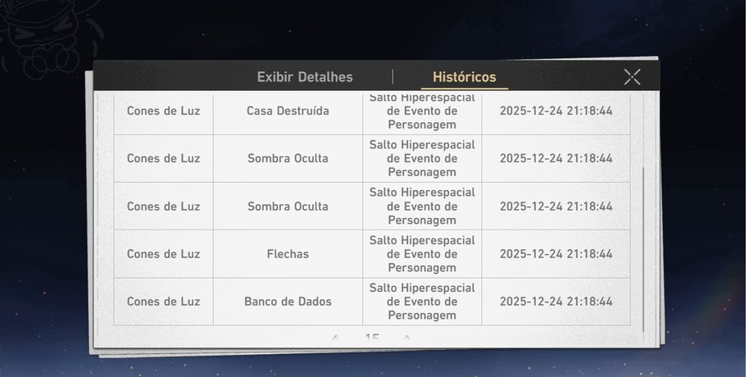749x377 pixels.
Task: Click Cones de Luz in the Casa Destruída row
Action: 163,111
